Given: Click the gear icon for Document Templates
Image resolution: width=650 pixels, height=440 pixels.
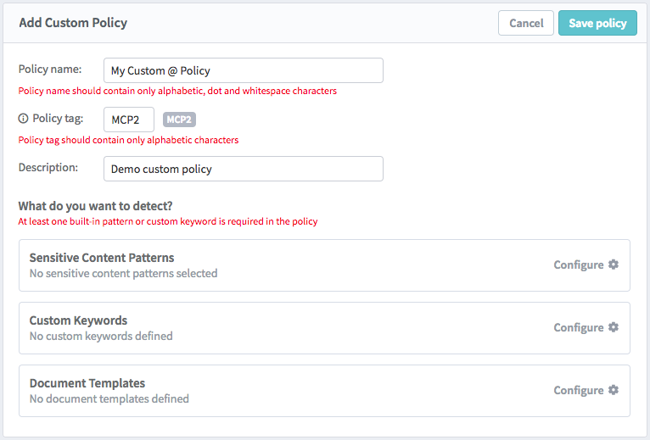Looking at the screenshot, I should coord(614,390).
